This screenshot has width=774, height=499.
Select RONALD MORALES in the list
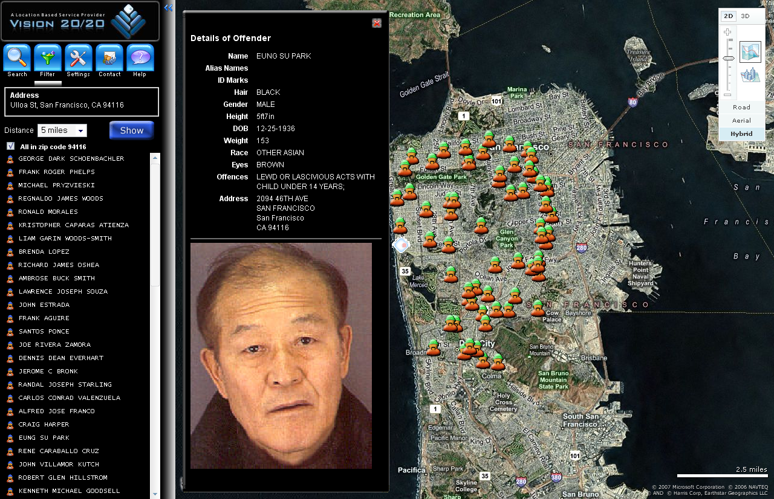click(x=48, y=212)
